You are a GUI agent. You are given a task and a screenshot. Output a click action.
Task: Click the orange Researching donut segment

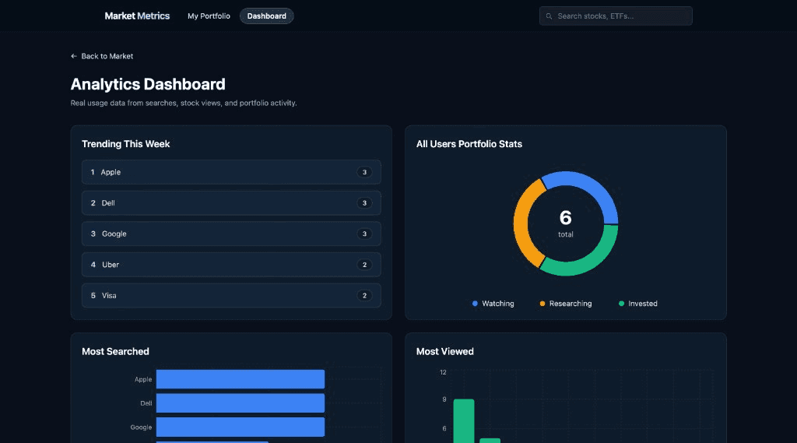(x=522, y=223)
